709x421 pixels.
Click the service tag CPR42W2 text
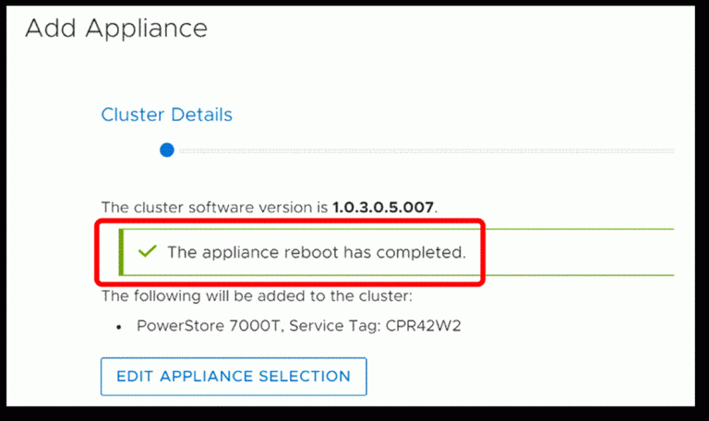pos(423,326)
